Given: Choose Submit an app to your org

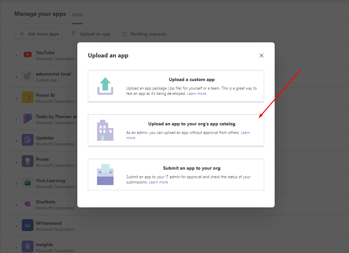Looking at the screenshot, I should [176, 174].
